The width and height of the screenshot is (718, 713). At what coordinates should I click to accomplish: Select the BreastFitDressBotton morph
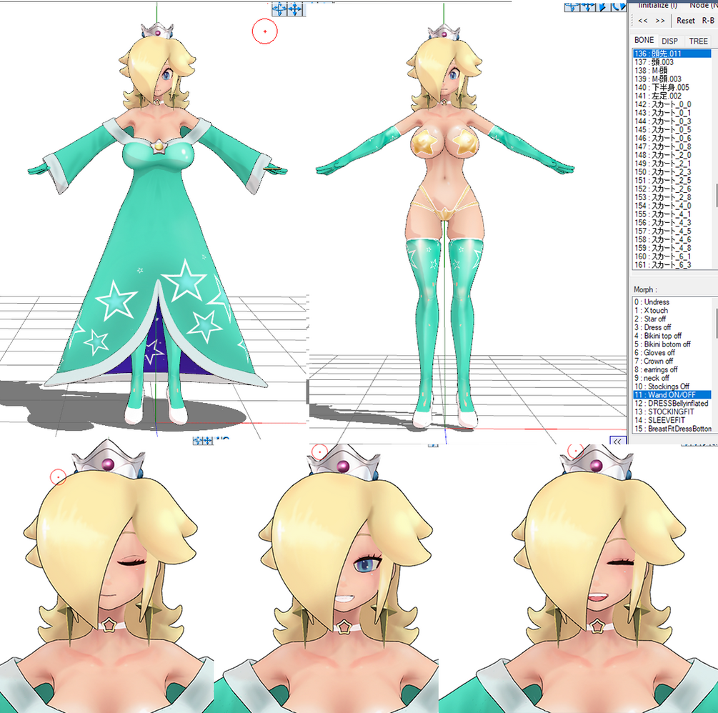tap(672, 429)
